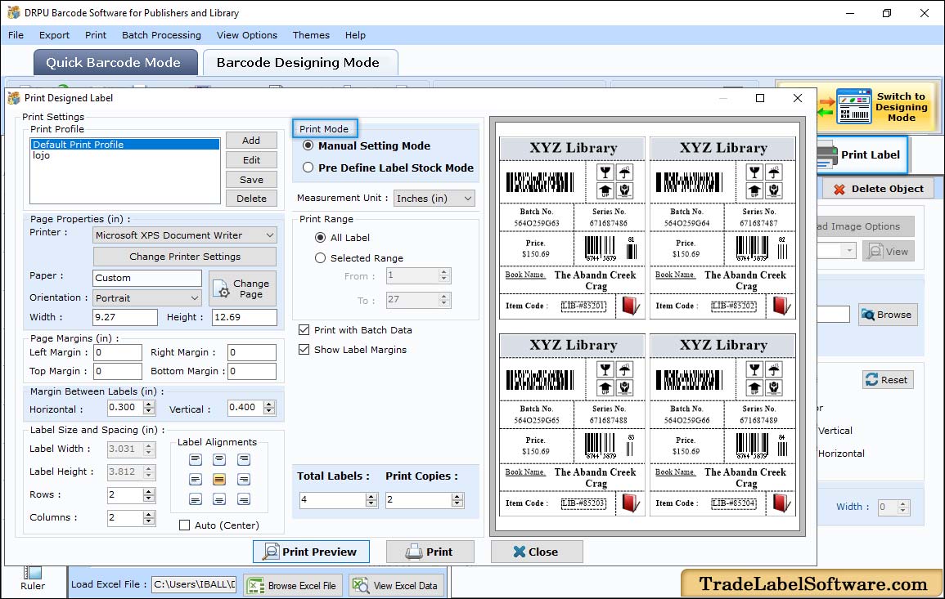Screen dimensions: 945x599
Task: Click the Delete print profile button
Action: [251, 199]
